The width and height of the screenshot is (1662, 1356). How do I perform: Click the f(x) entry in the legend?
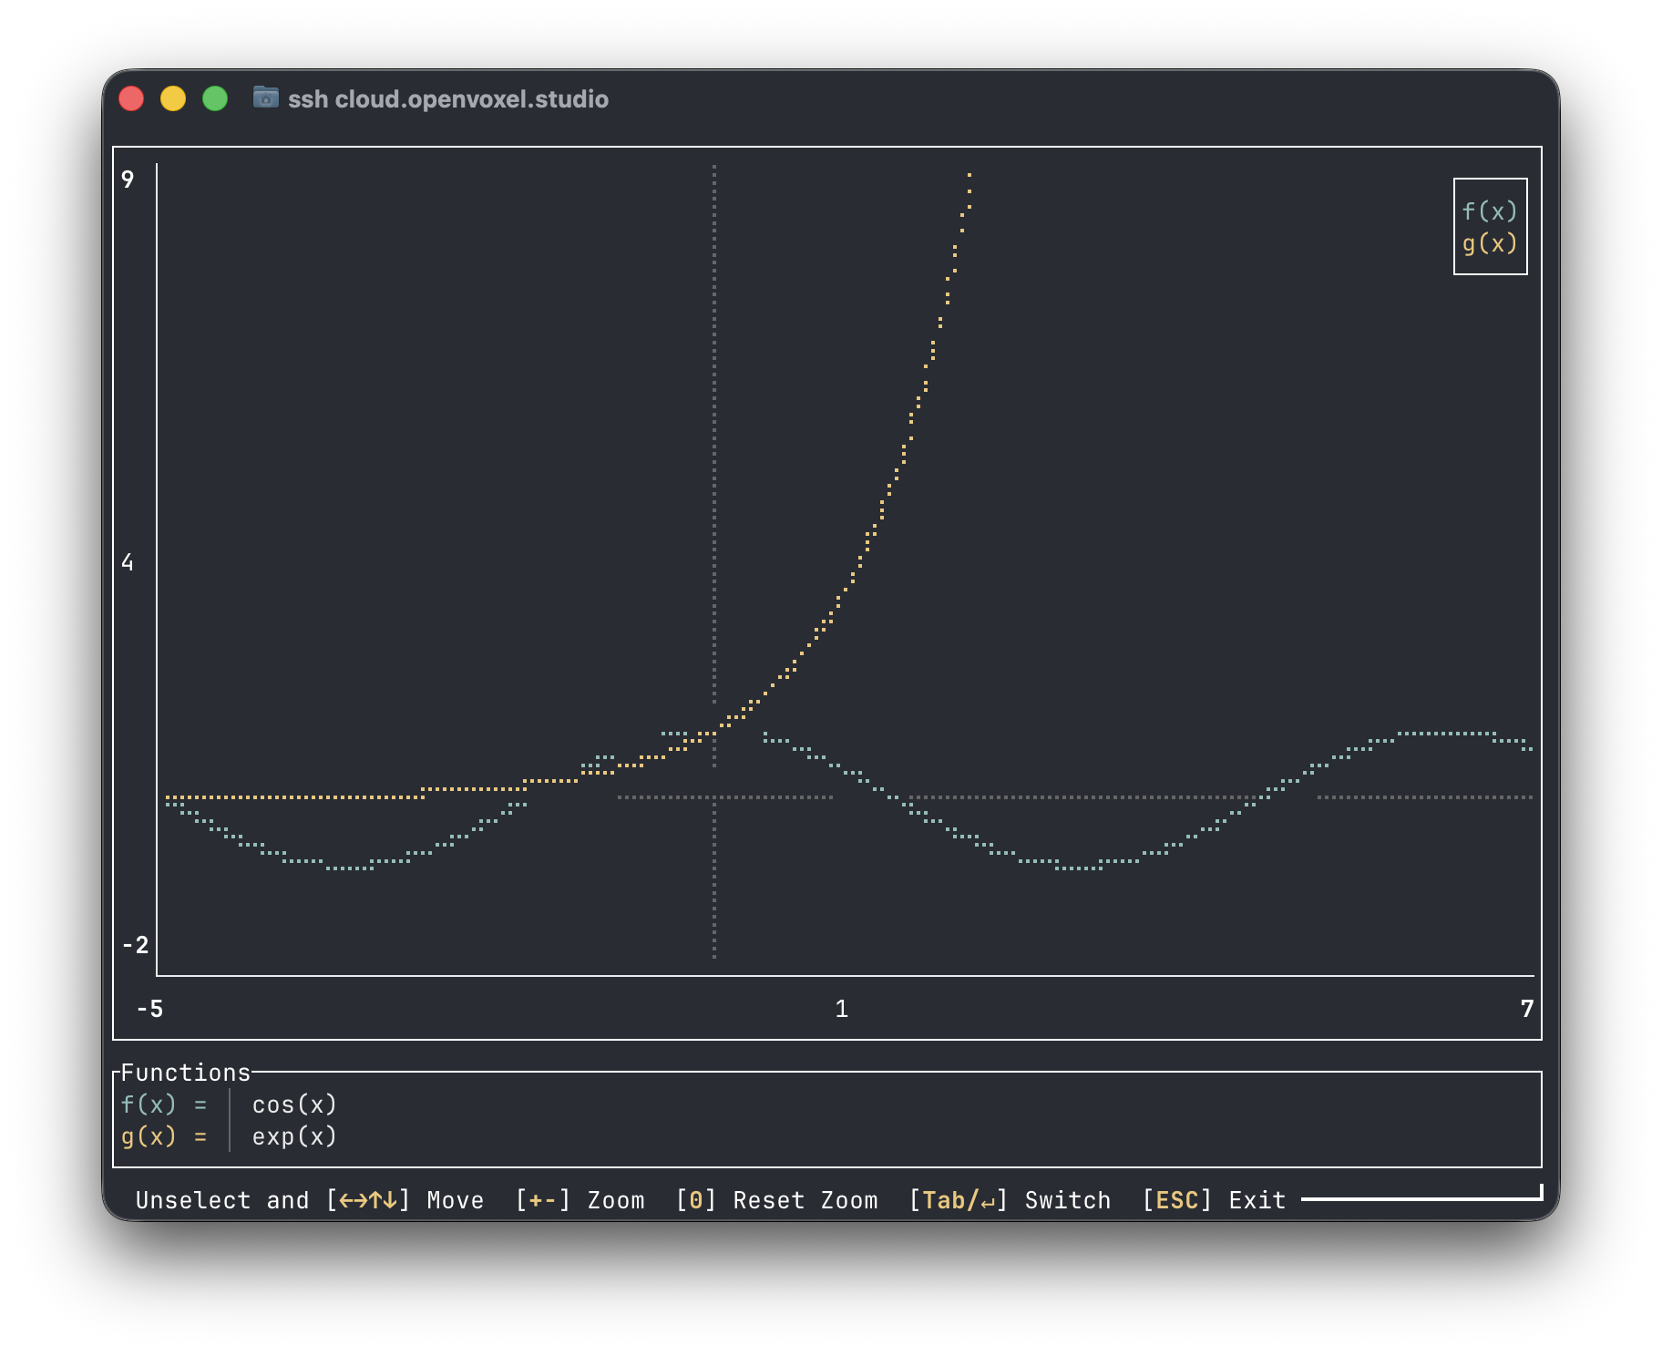[x=1490, y=211]
